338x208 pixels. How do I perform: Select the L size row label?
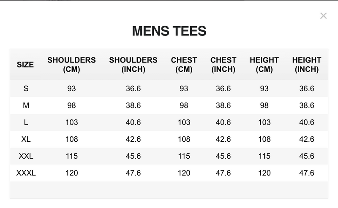tap(26, 122)
